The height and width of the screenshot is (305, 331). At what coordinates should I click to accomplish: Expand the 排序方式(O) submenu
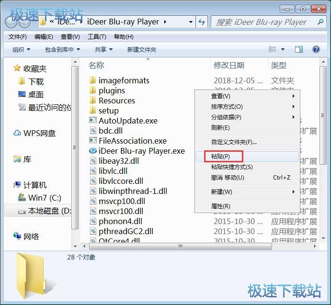(247, 107)
